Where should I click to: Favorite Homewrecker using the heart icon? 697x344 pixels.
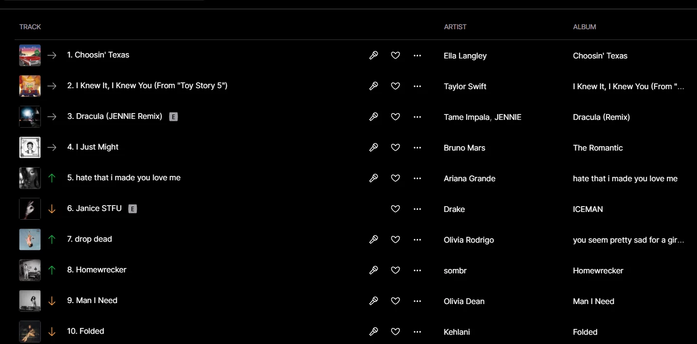(x=395, y=270)
